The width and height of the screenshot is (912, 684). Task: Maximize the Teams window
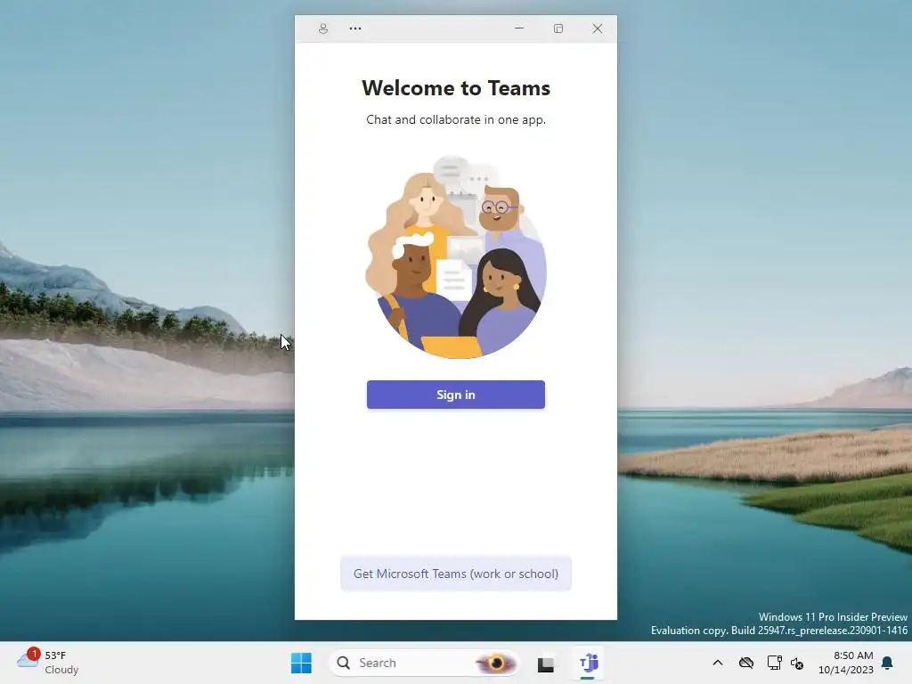[x=558, y=28]
